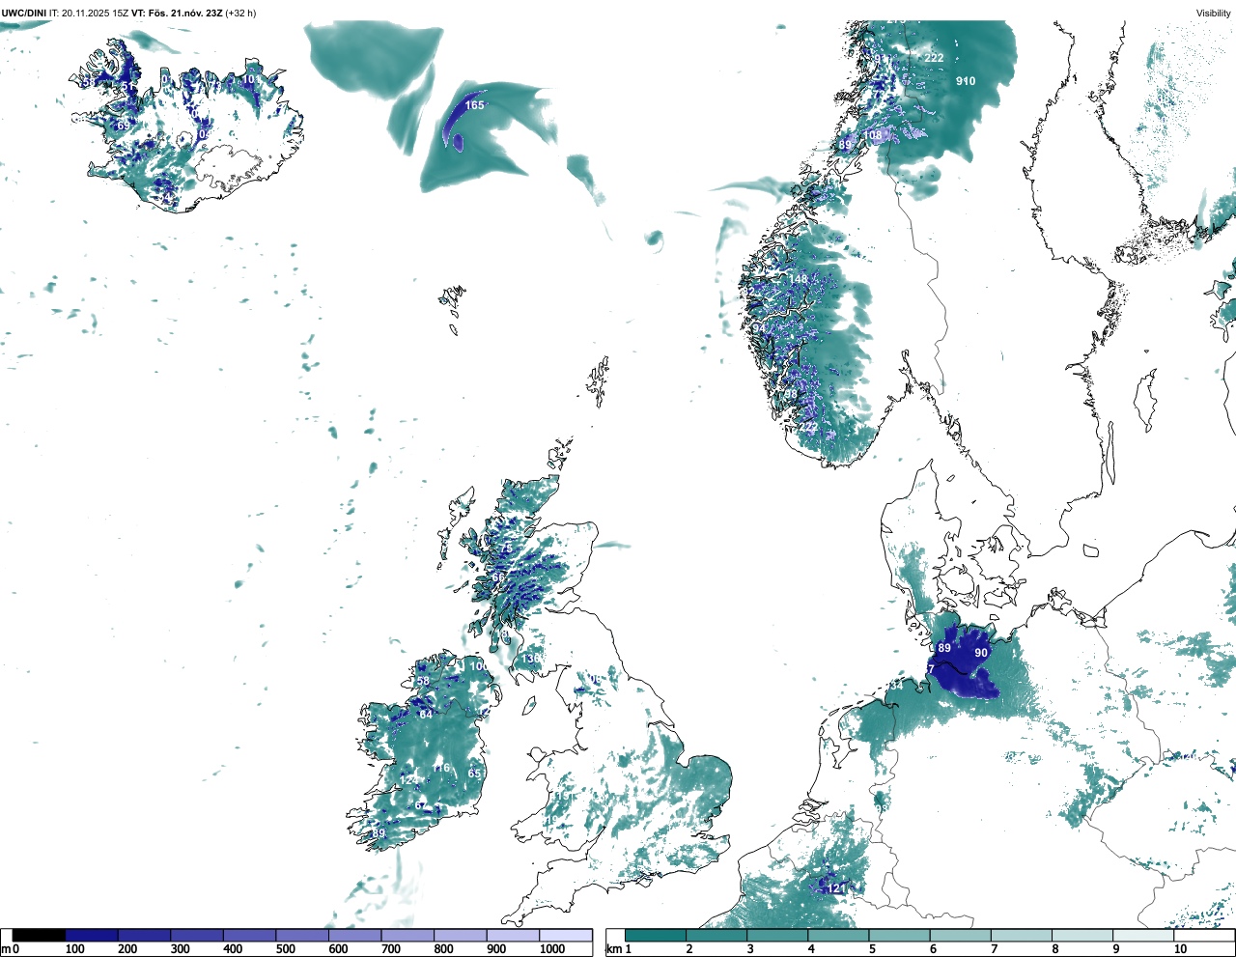Select the 300–400 m visibility legend swatch
Screen dimensions: 1236x957
(x=197, y=935)
